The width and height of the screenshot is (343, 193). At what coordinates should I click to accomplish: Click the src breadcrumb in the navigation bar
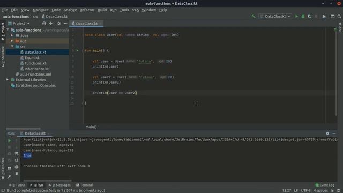(x=35, y=17)
